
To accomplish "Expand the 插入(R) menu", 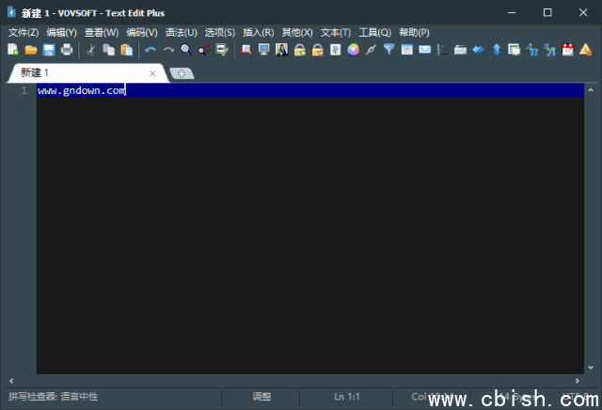I will point(259,32).
